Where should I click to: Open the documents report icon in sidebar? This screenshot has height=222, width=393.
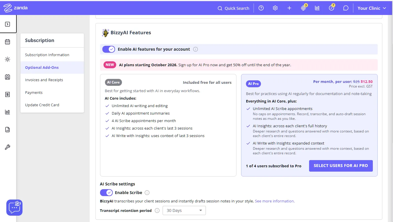point(7,130)
